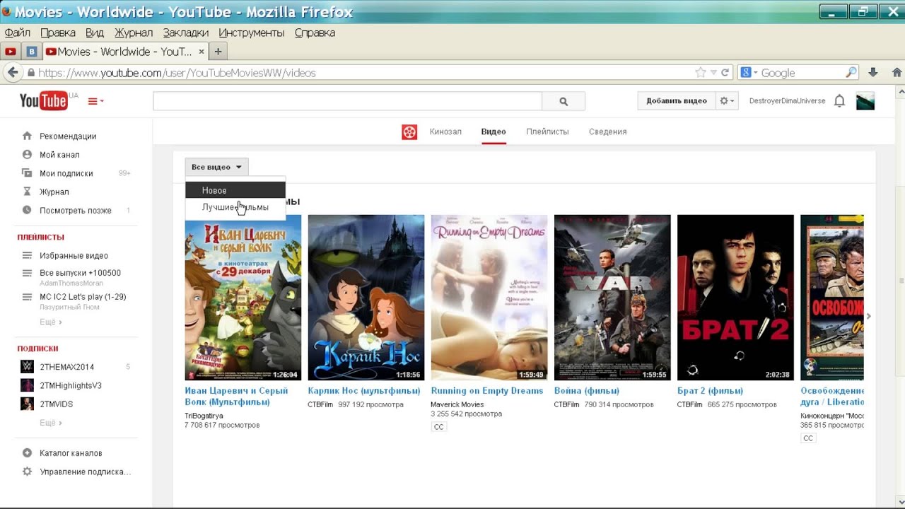905x509 pixels.
Task: Click the channel's red film reel icon
Action: [409, 131]
